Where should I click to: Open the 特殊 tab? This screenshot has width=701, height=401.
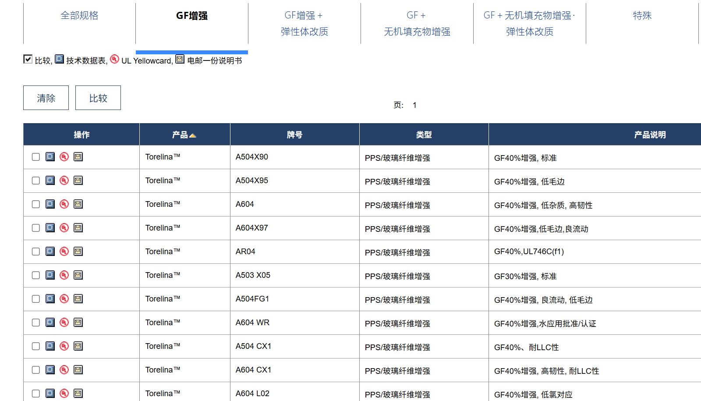pyautogui.click(x=642, y=16)
